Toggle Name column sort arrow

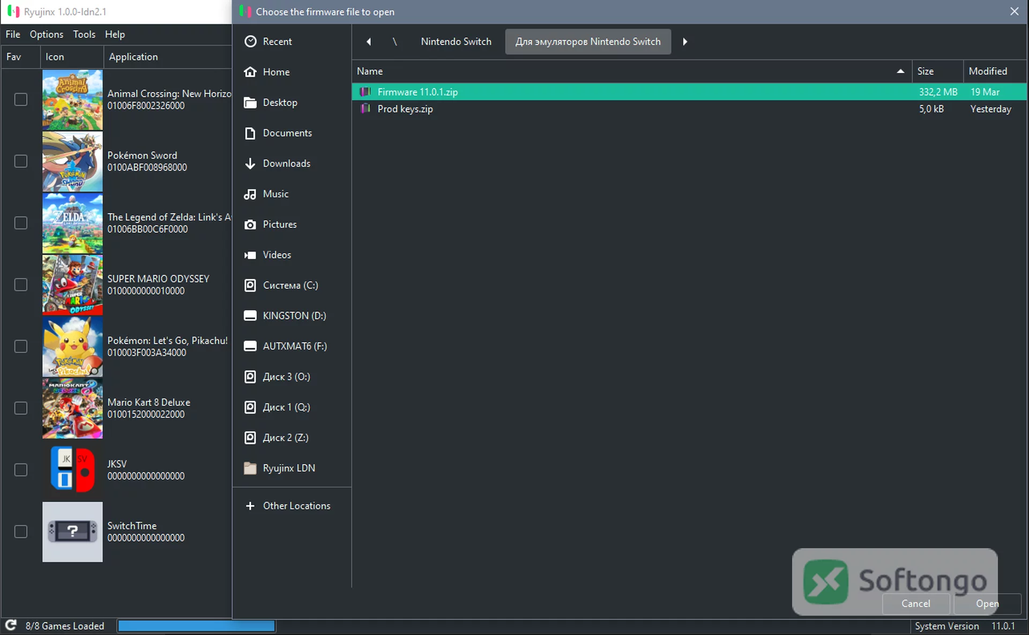point(900,71)
